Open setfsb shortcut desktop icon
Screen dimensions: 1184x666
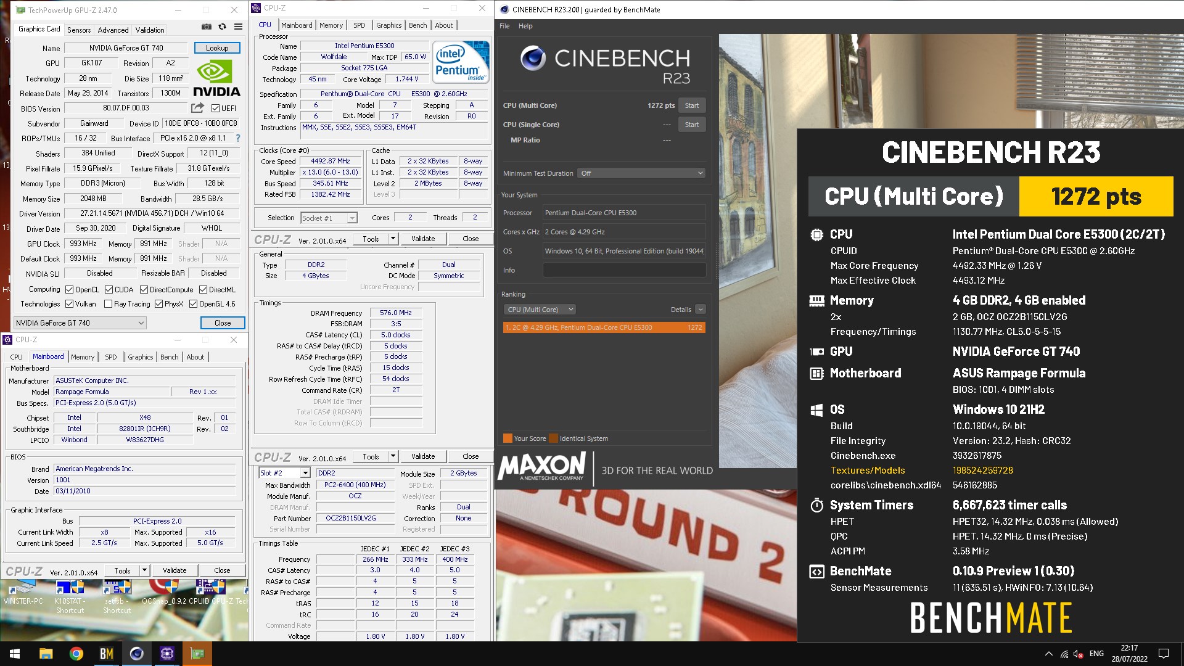click(117, 597)
